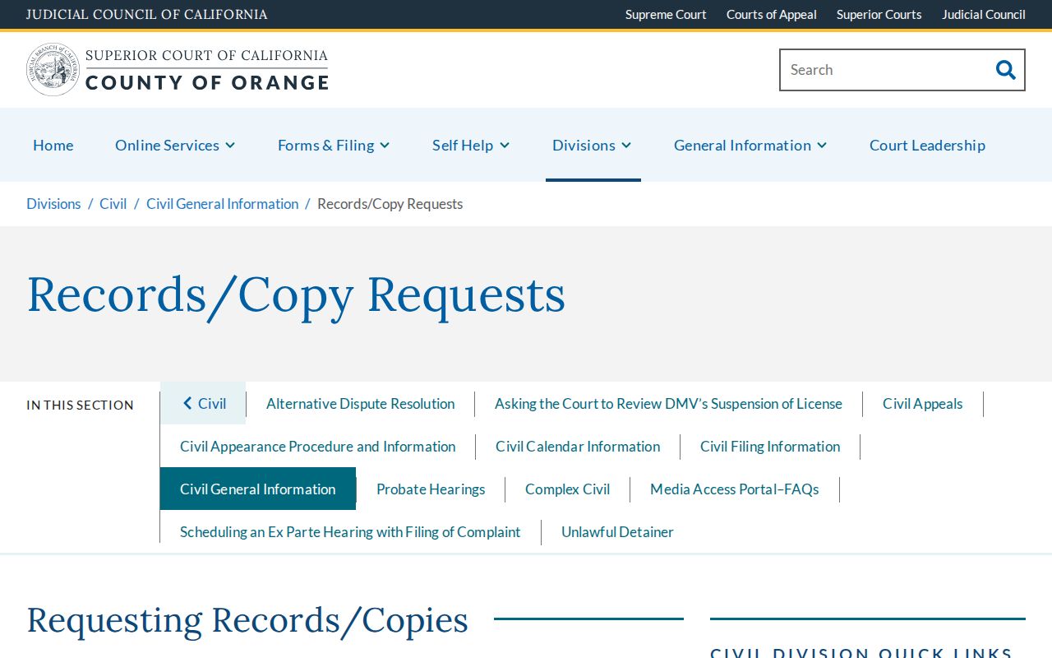Open the Supreme Court link
The width and height of the screenshot is (1052, 658).
(666, 15)
